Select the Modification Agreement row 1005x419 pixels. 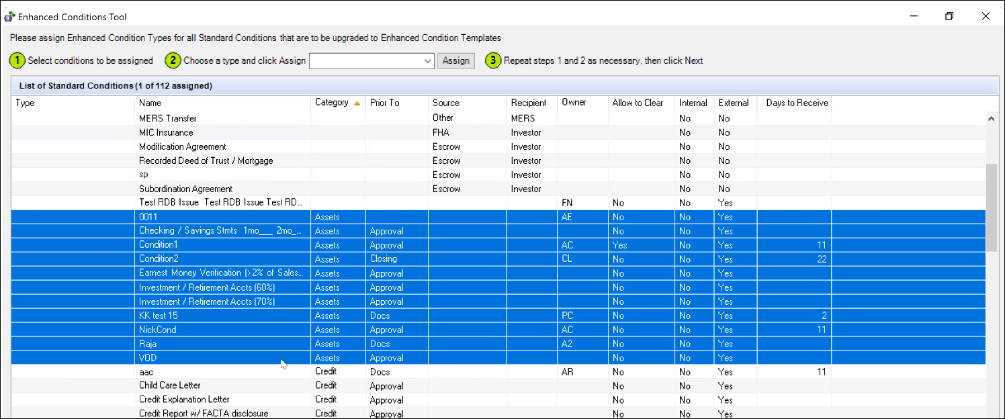click(x=499, y=146)
